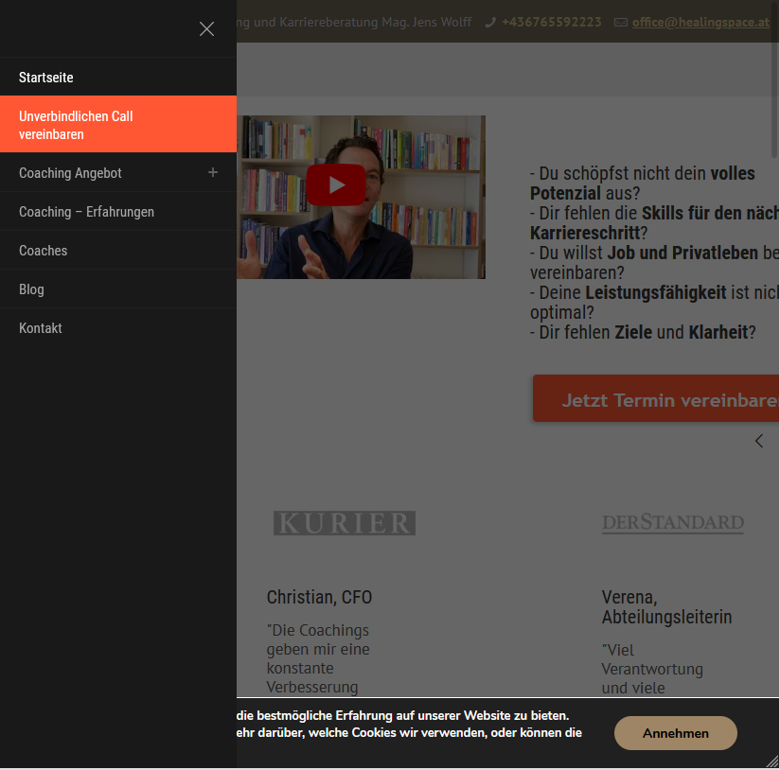Viewport: 780px width, 770px height.
Task: Click the Christian, CFO testimonial heading
Action: coord(319,597)
